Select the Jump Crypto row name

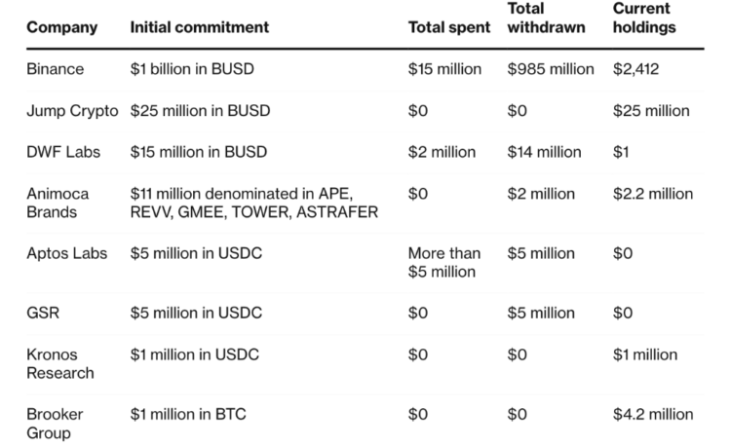pyautogui.click(x=73, y=110)
